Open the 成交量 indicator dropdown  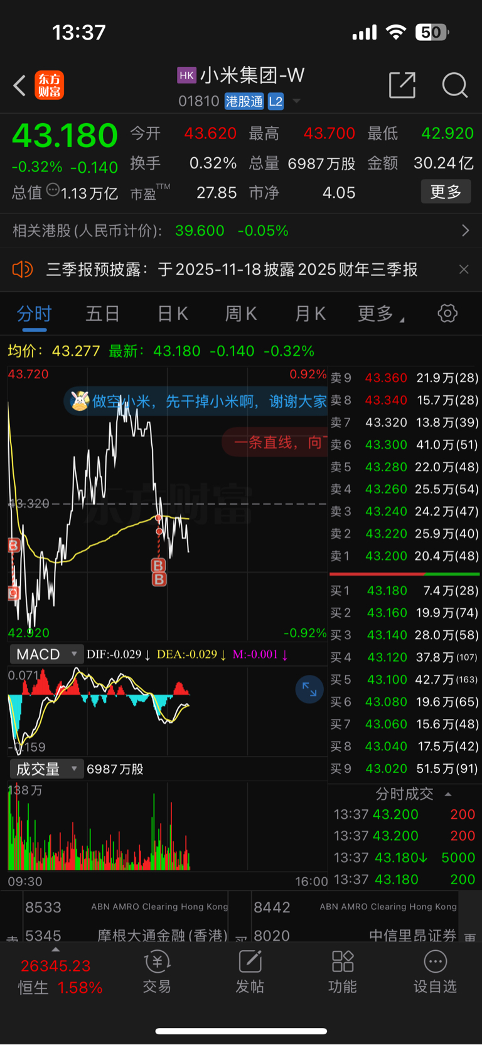tap(46, 769)
